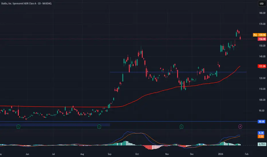The height and width of the screenshot is (157, 267).
Task: Select the red 131.06 moving average label
Action: pos(262,66)
